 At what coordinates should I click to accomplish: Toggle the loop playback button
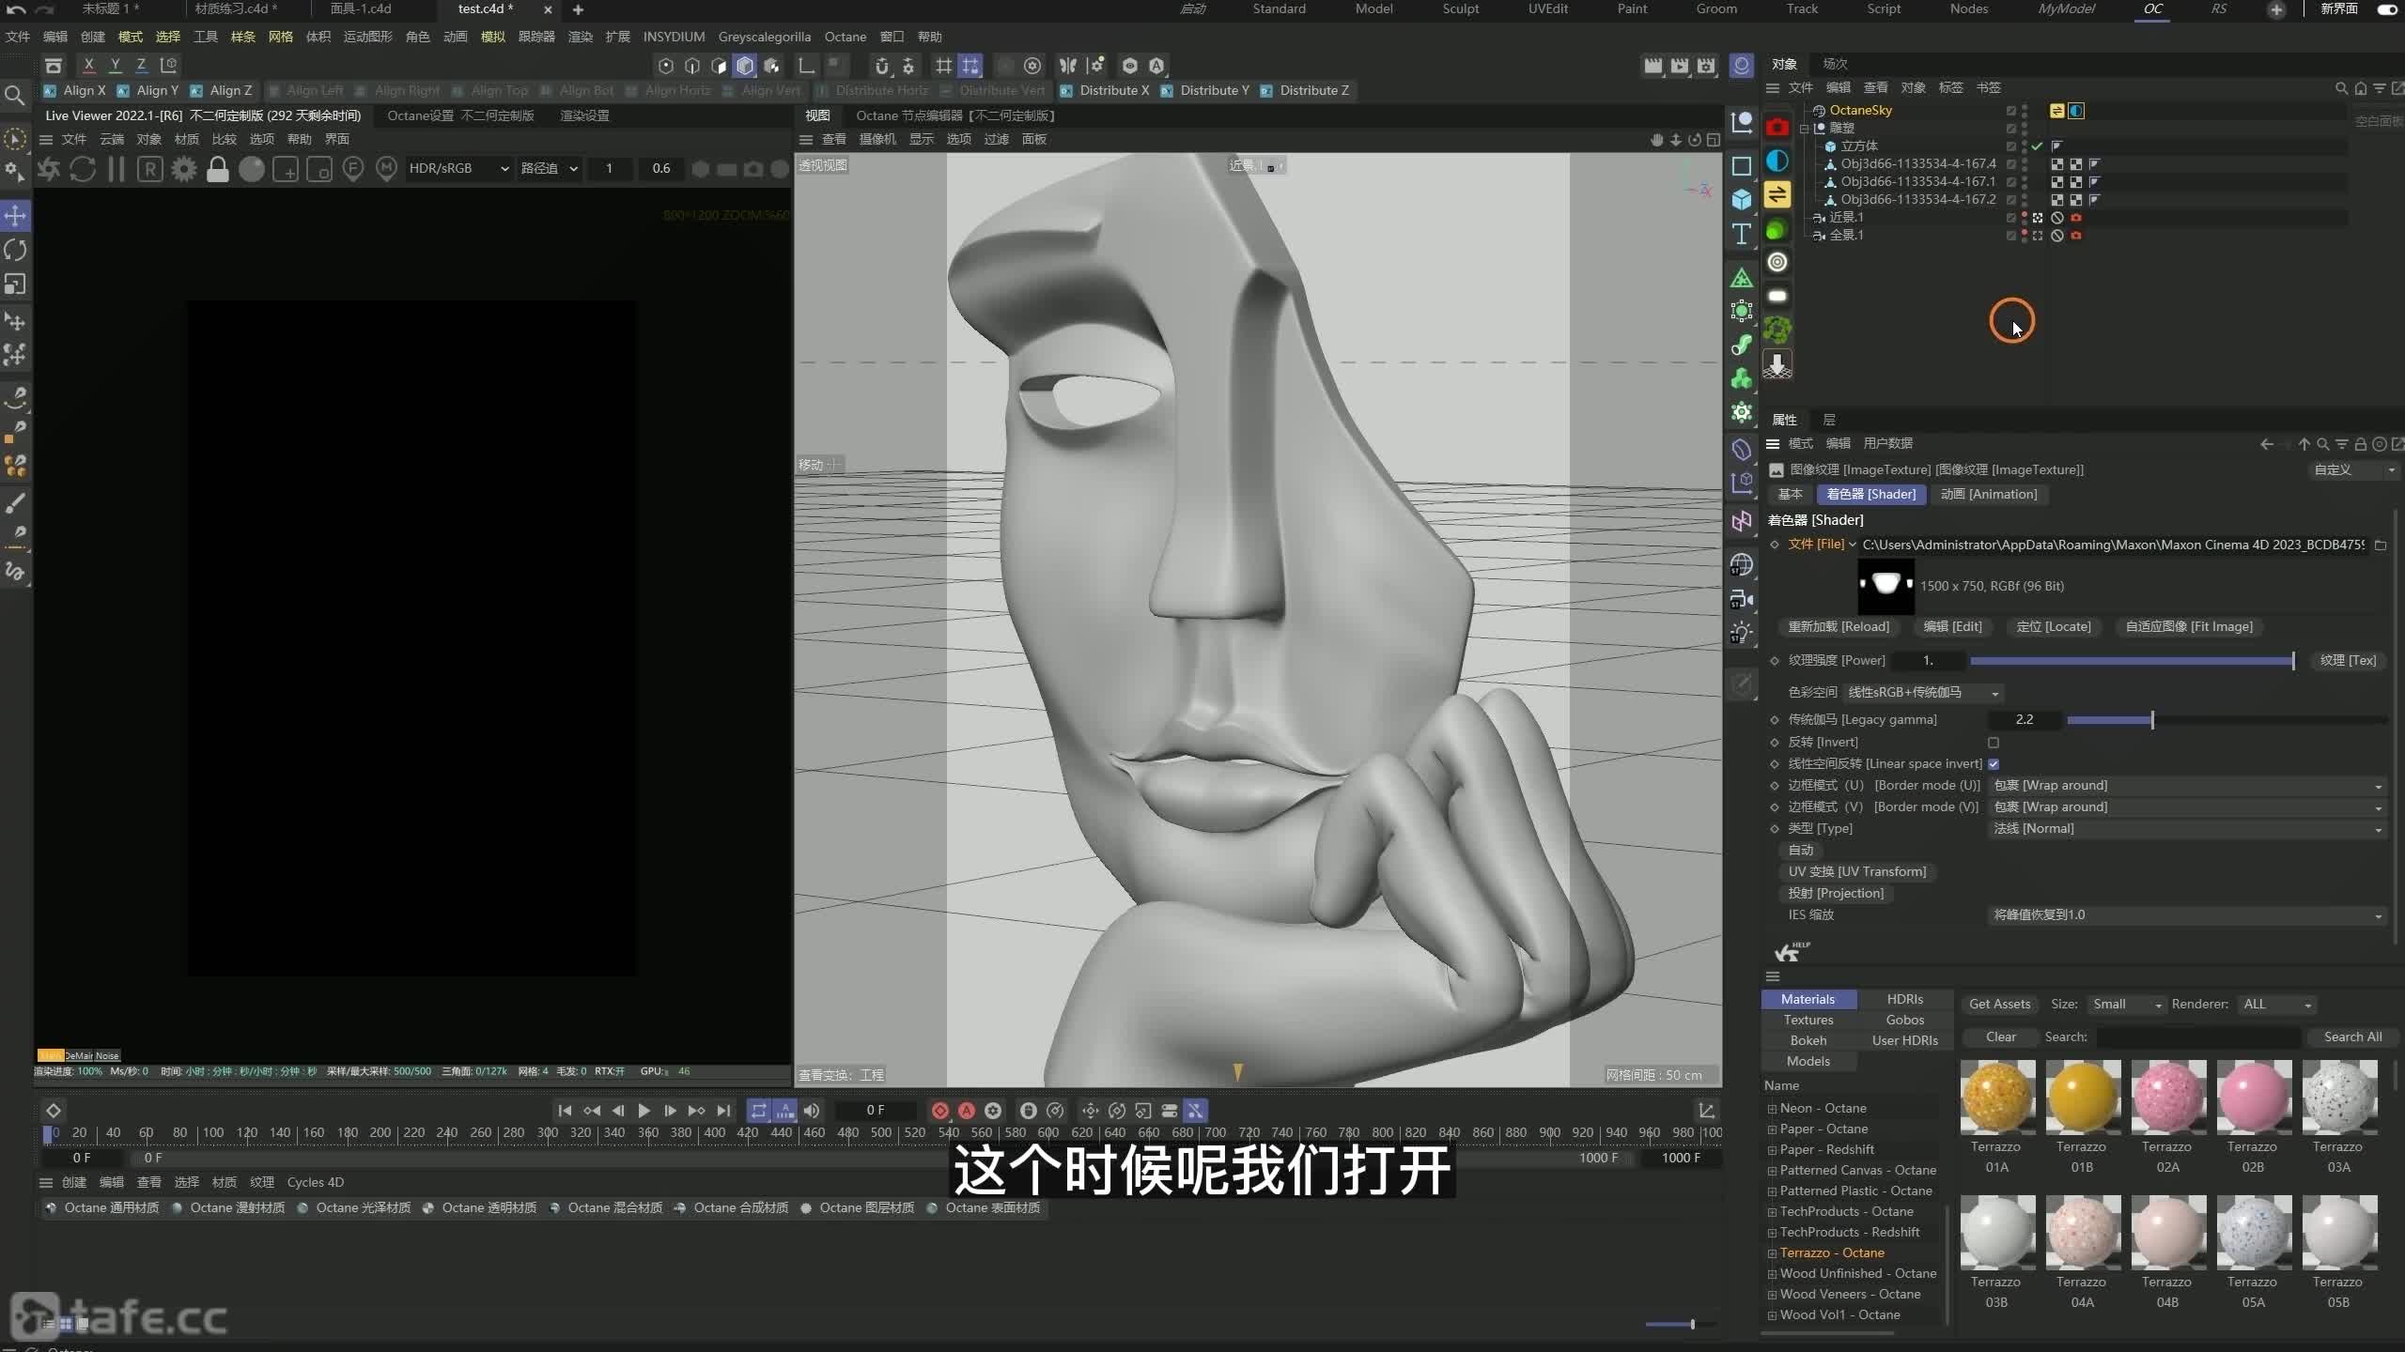click(x=758, y=1111)
